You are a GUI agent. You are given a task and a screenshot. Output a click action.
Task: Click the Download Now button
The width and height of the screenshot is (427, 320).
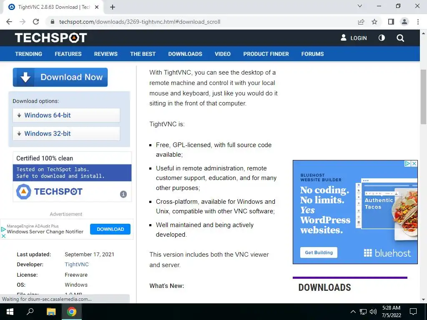point(60,77)
